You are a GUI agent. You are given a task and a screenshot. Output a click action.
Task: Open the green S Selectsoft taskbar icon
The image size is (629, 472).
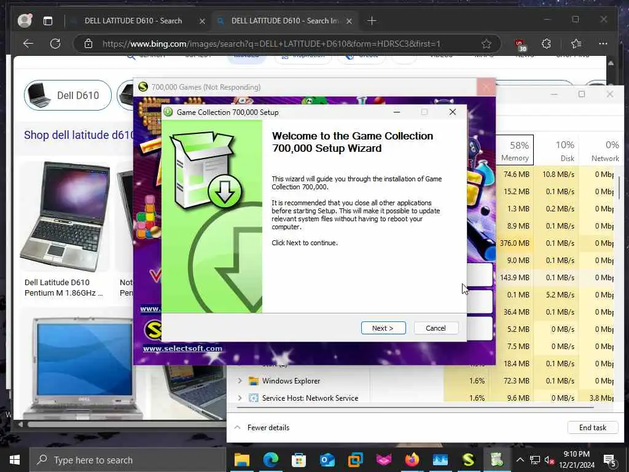[469, 460]
